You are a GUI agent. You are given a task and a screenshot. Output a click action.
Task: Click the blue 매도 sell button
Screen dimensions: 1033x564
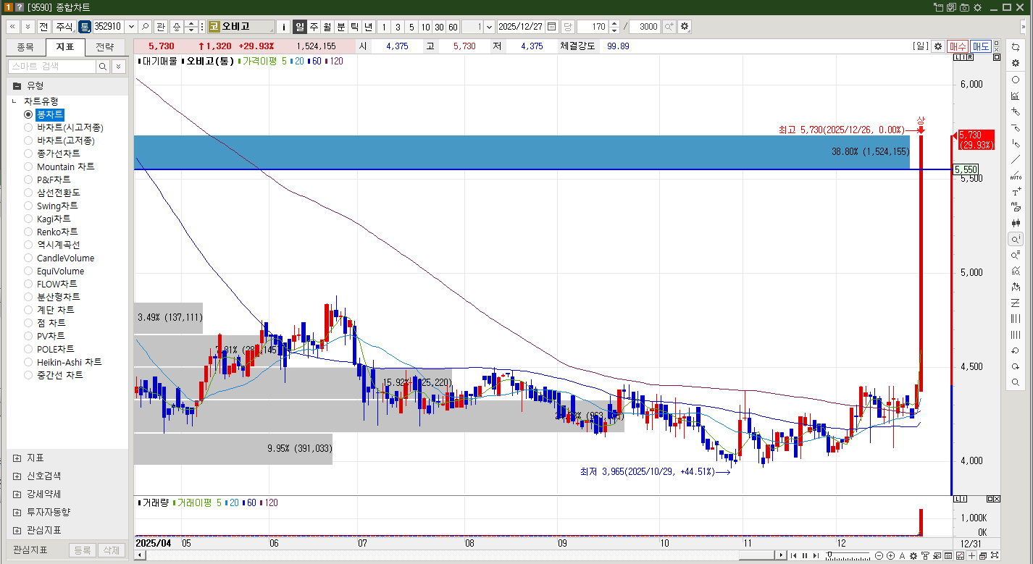(981, 46)
